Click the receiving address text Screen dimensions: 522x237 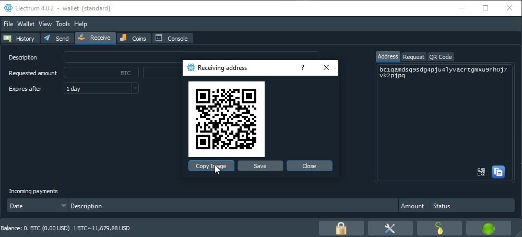pyautogui.click(x=443, y=72)
